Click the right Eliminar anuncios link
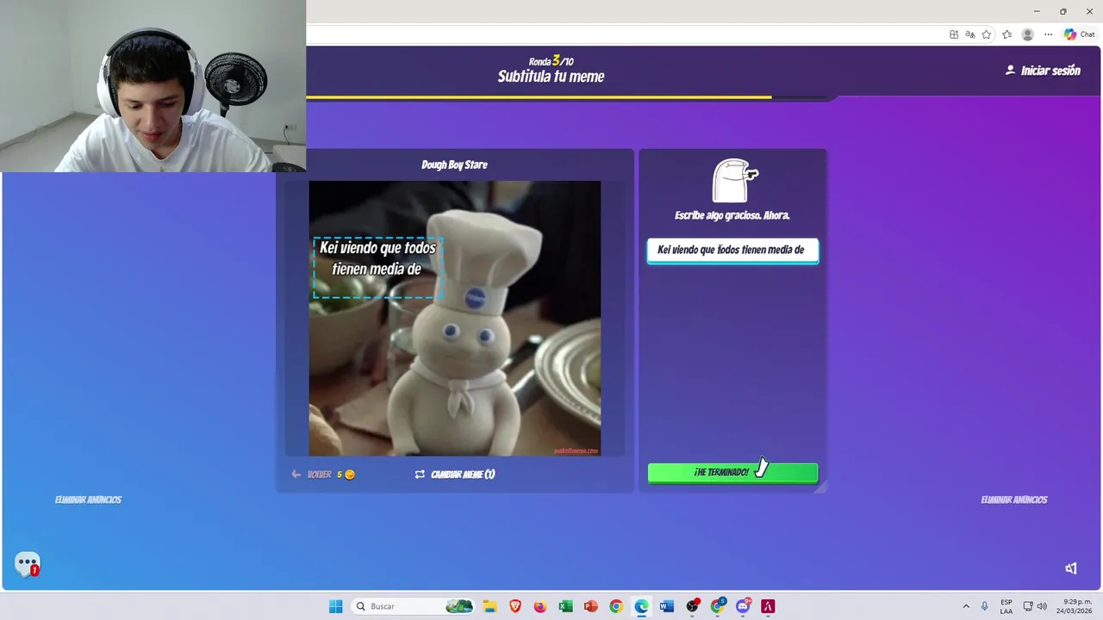1103x620 pixels. 1013,499
